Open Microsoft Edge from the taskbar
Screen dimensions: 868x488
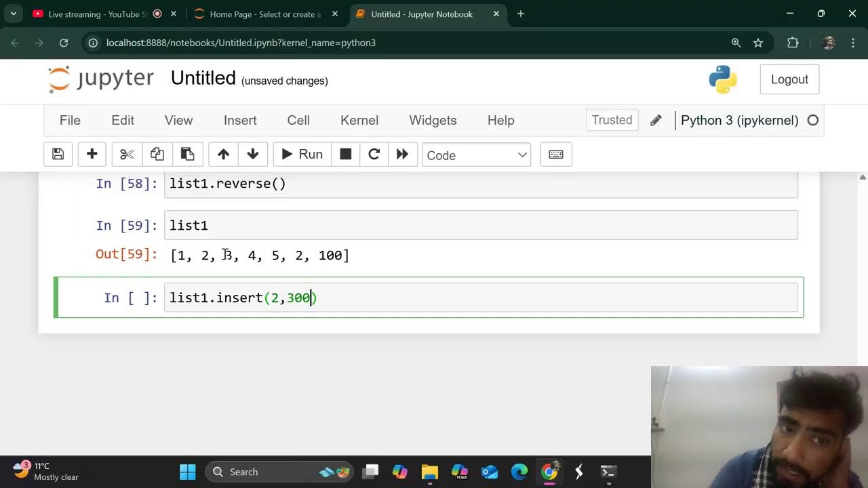(519, 472)
